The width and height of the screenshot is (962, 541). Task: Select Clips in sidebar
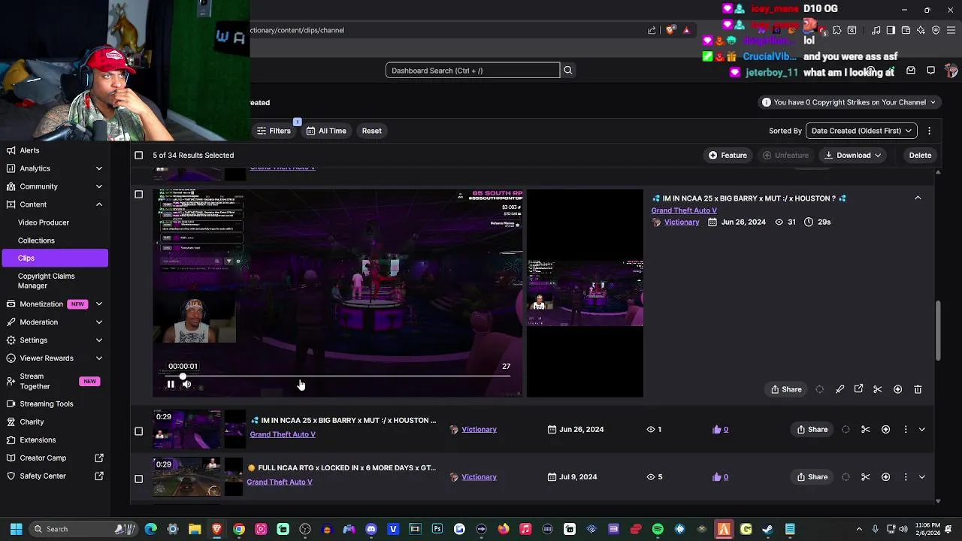tap(54, 258)
